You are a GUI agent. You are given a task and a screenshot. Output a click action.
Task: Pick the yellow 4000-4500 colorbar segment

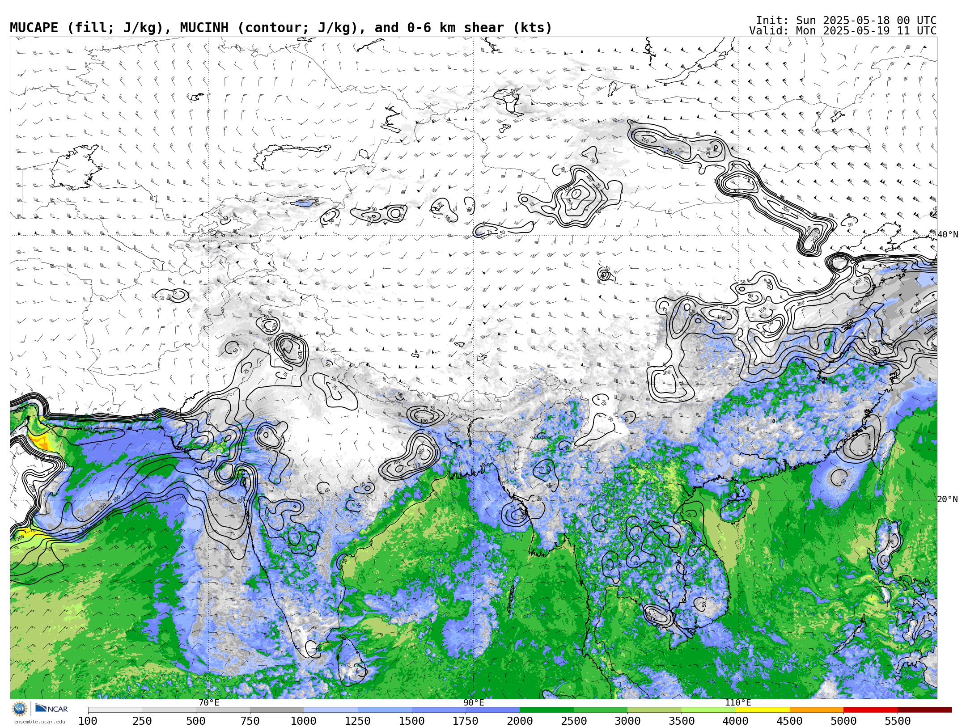coord(763,710)
